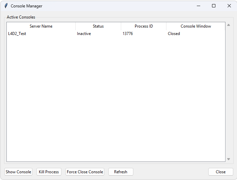Click the Process ID column header
Image resolution: width=237 pixels, height=180 pixels.
143,26
